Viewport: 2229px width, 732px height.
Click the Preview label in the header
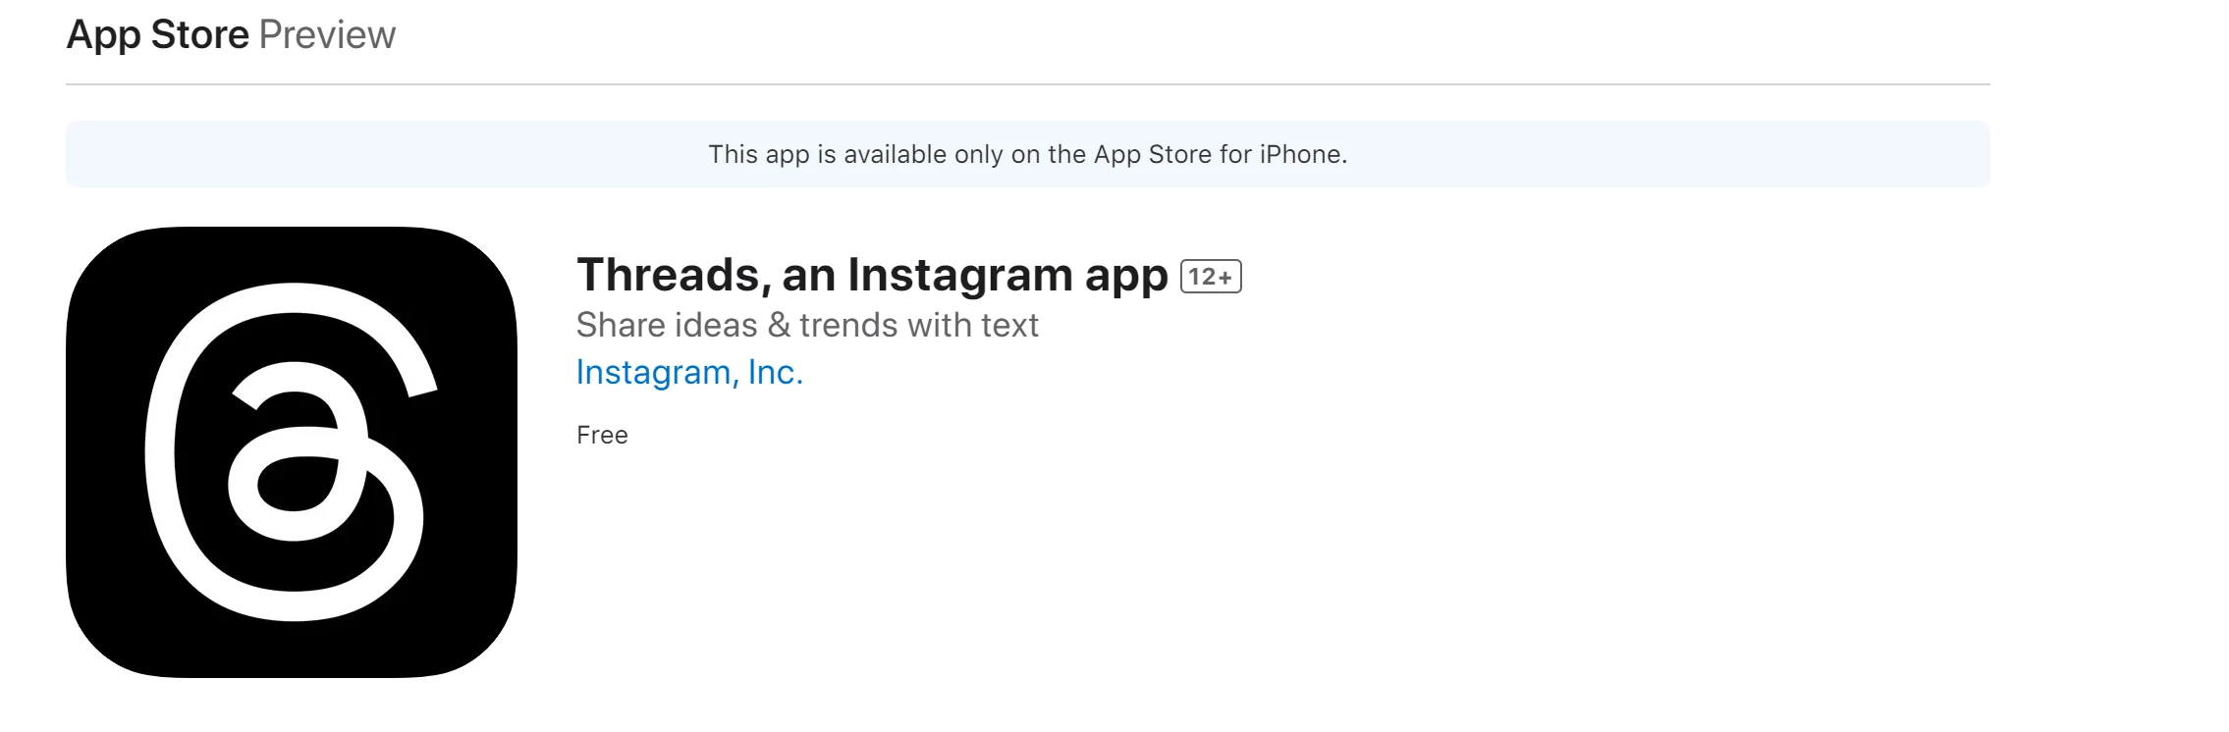(327, 35)
